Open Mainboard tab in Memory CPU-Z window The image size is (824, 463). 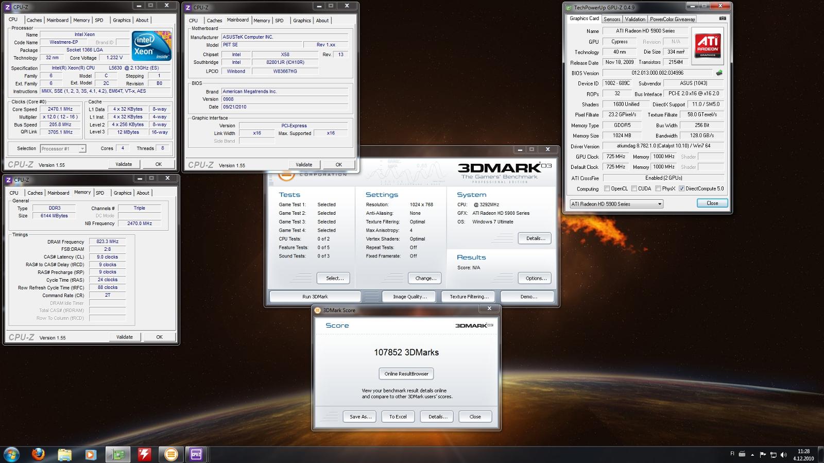[58, 193]
